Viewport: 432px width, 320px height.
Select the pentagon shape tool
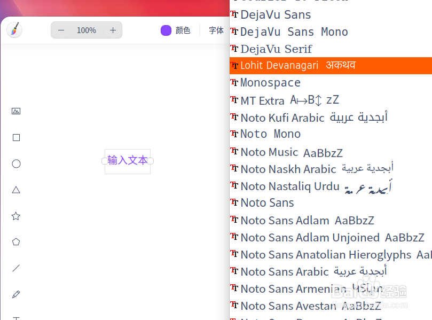(x=16, y=241)
